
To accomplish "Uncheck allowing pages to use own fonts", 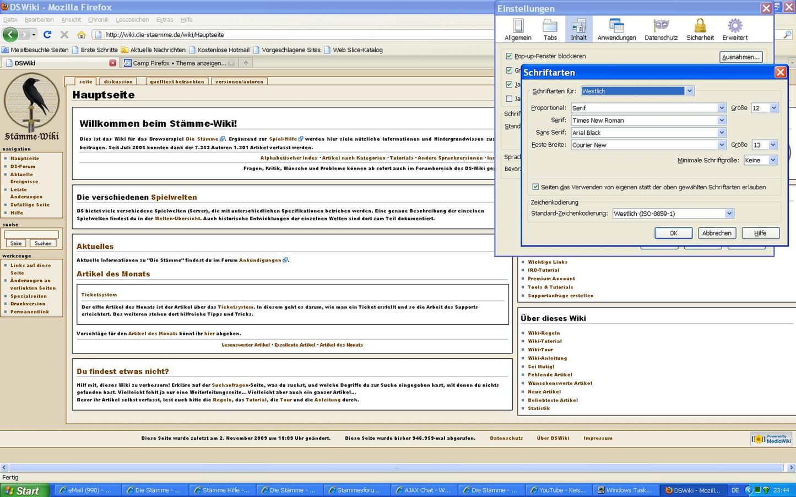I will click(x=535, y=187).
